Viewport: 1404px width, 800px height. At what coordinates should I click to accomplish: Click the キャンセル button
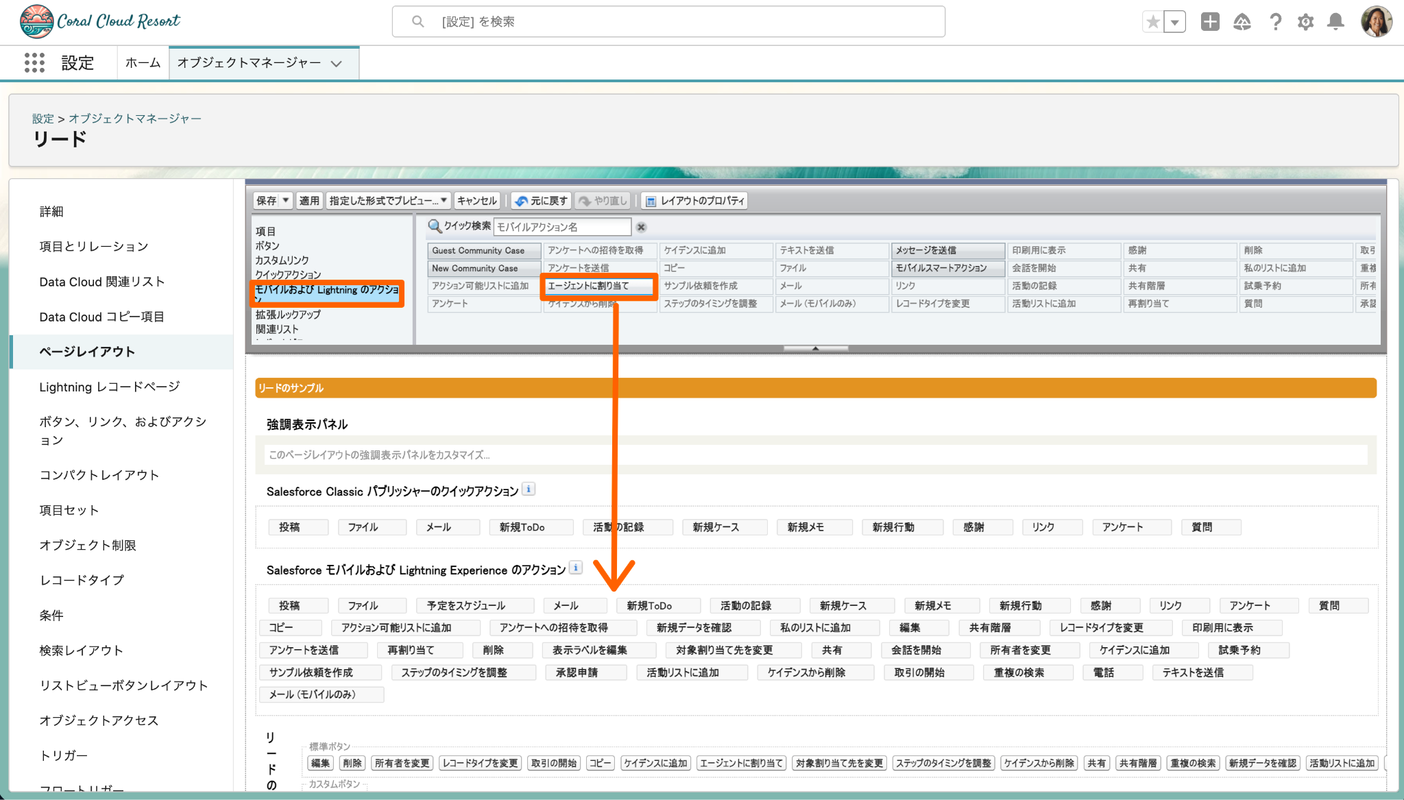coord(476,200)
